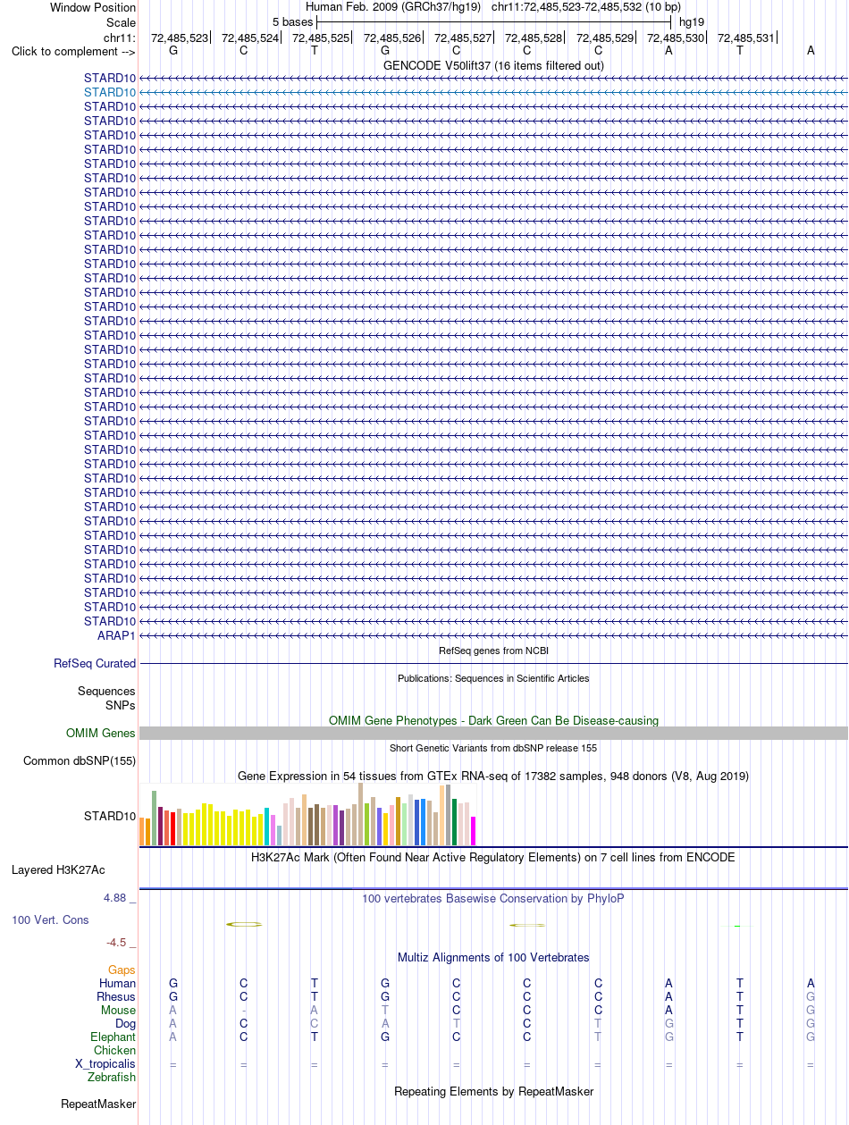
Task: Open the RefSeq genes from NCBI title
Action: [x=493, y=651]
